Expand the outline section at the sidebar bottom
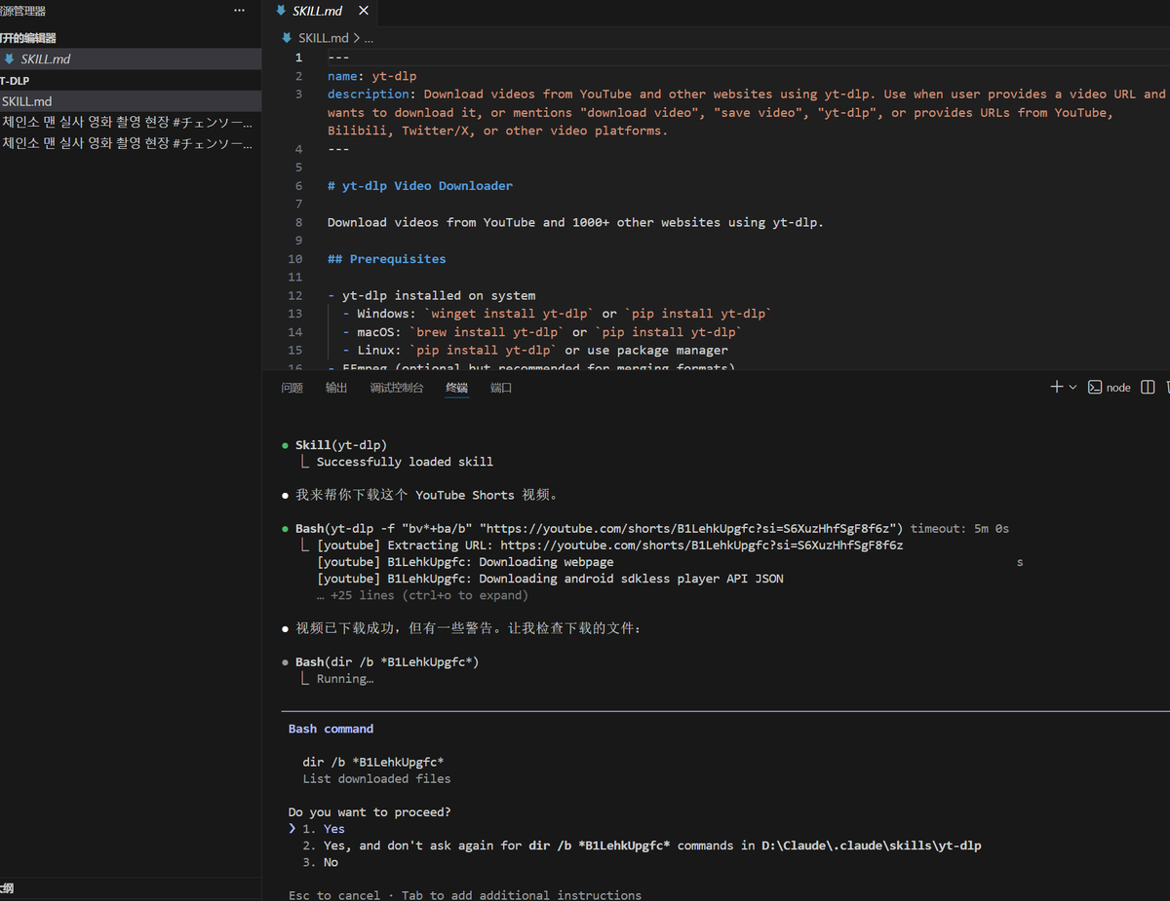 point(131,888)
